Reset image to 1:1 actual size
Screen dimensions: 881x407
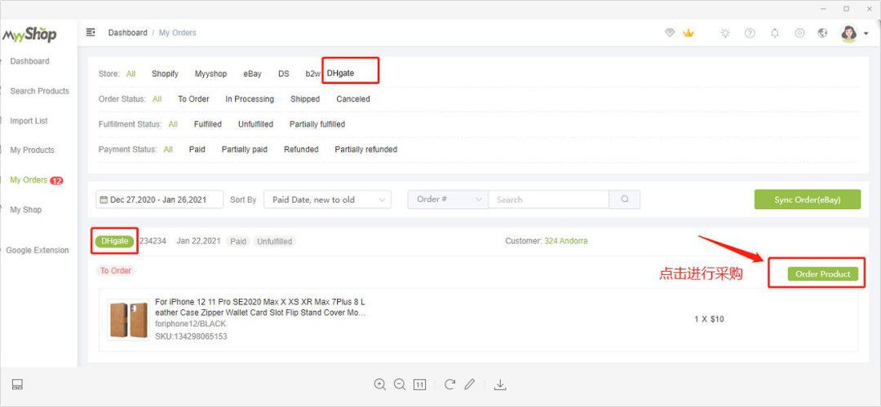pos(420,384)
